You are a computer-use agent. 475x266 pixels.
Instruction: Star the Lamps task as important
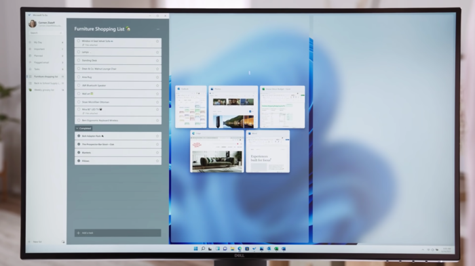point(157,52)
